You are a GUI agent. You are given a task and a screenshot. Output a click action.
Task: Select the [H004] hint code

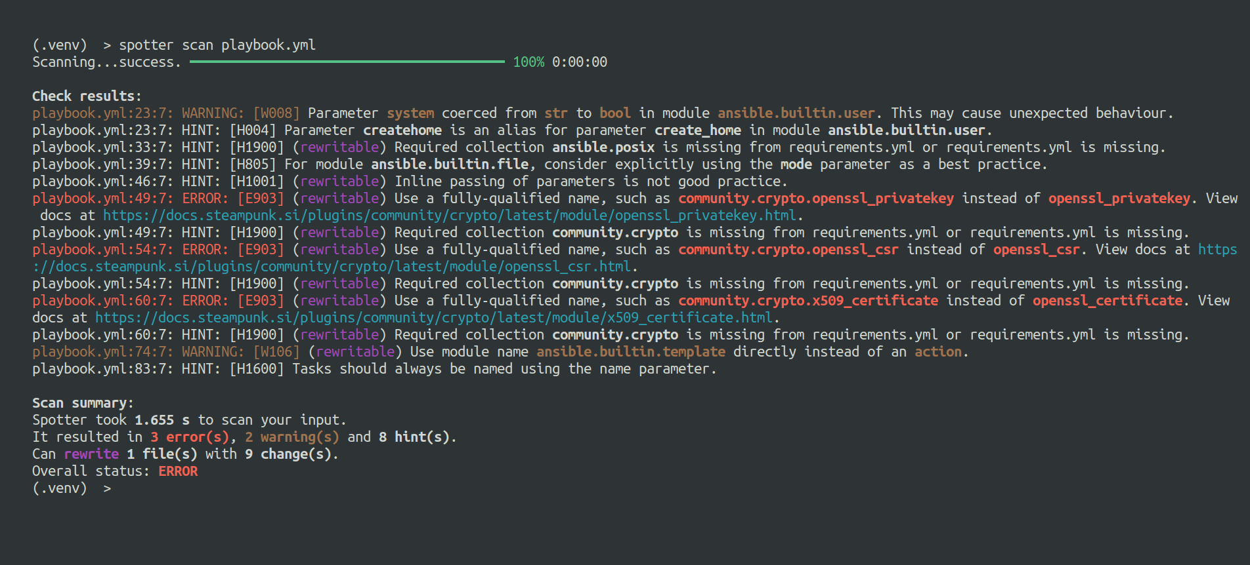click(253, 130)
